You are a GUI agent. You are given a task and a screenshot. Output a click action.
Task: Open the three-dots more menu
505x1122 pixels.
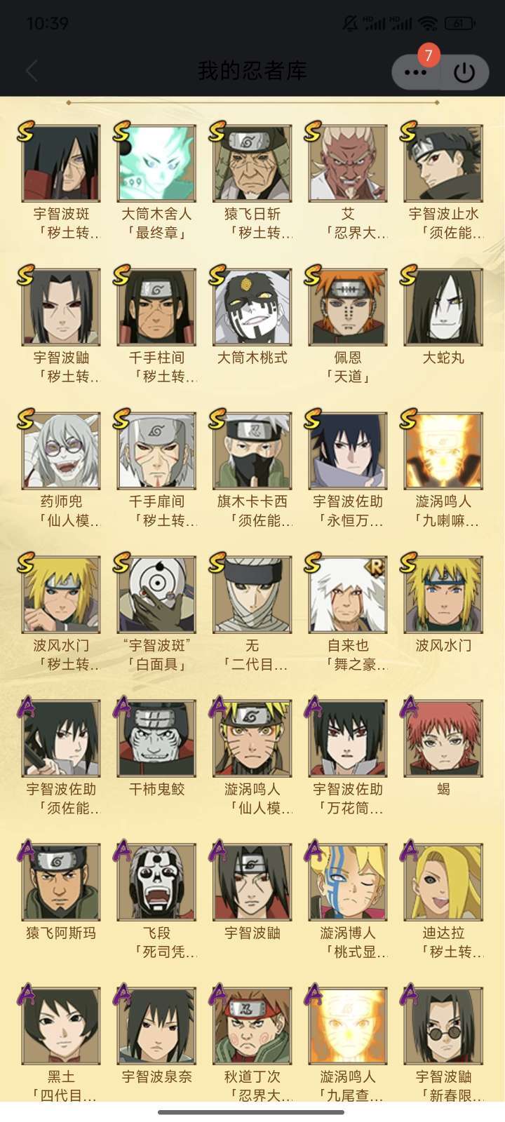pos(415,72)
